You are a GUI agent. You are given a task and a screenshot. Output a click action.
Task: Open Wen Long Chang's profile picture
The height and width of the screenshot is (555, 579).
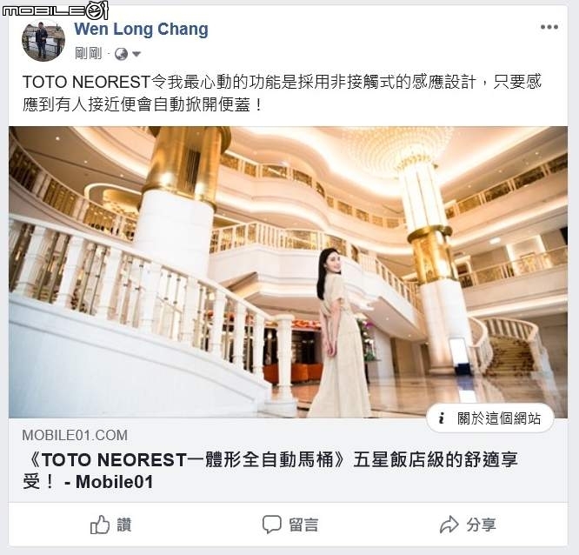point(43,40)
